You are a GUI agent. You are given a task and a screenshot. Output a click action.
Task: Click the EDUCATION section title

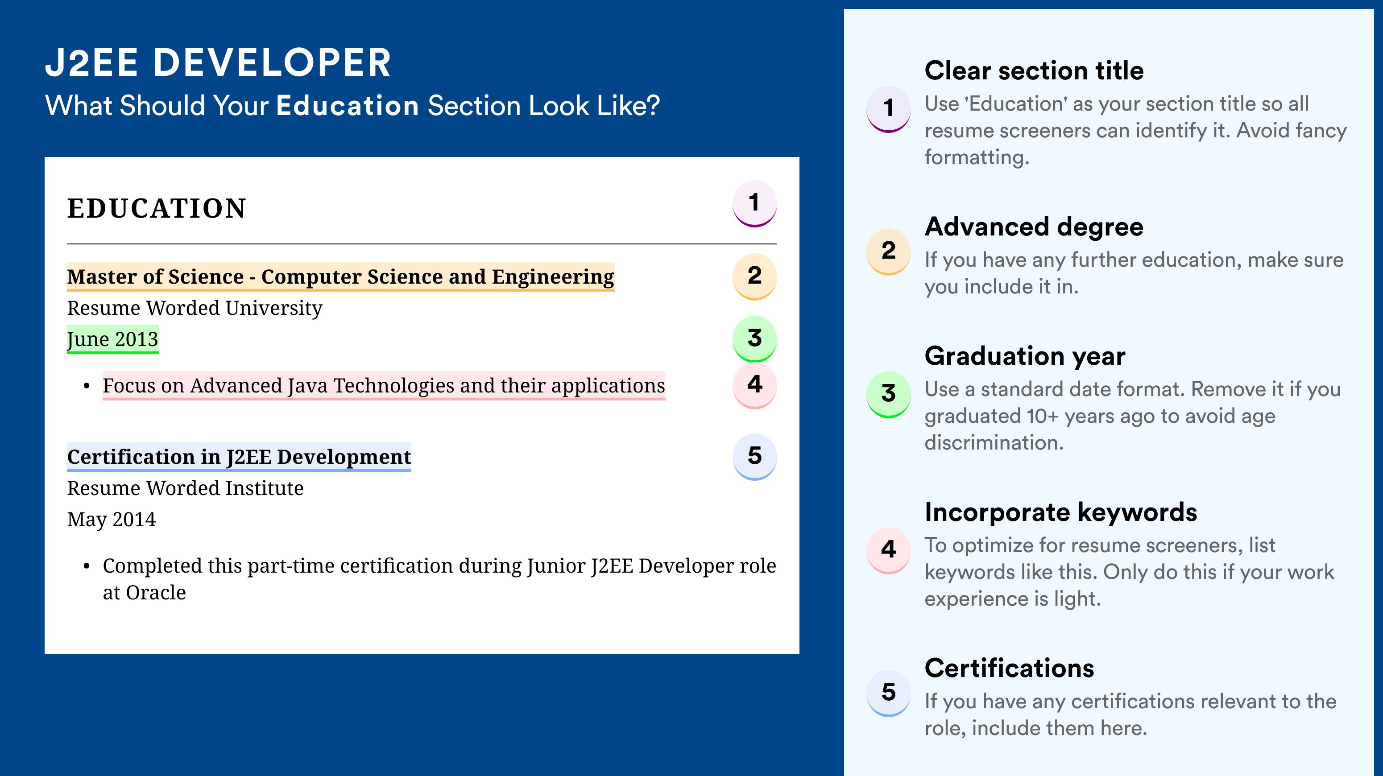[x=156, y=208]
